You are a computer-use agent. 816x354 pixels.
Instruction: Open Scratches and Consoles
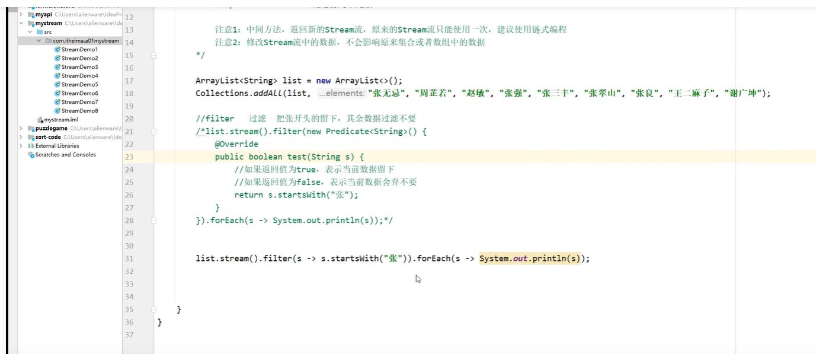click(62, 154)
